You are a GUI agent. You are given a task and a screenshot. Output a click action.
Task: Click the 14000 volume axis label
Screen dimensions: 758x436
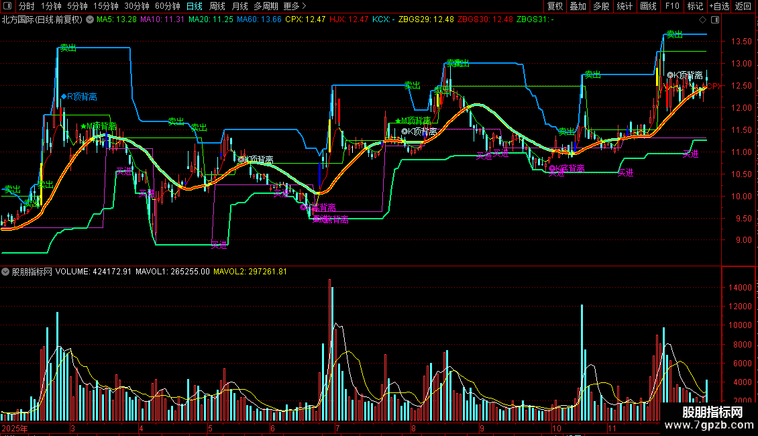pyautogui.click(x=740, y=288)
